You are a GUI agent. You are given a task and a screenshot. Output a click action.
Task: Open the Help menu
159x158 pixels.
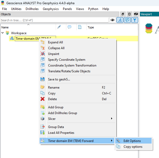click(x=106, y=9)
